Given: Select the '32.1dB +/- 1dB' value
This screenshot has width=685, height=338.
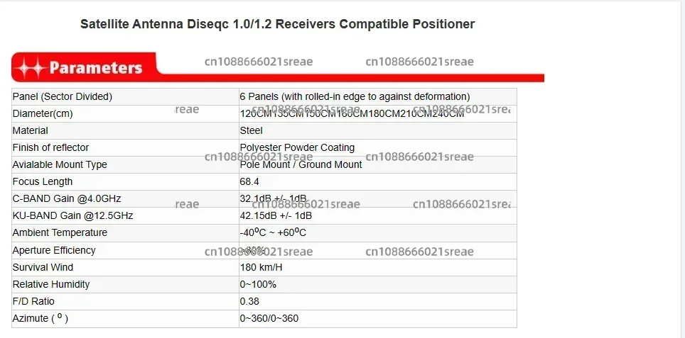Looking at the screenshot, I should [x=273, y=198].
